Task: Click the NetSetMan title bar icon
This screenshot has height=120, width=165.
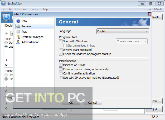Action: pos(3,3)
